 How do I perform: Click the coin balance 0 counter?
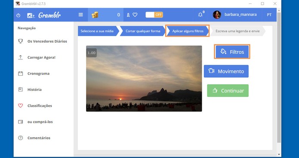119,15
